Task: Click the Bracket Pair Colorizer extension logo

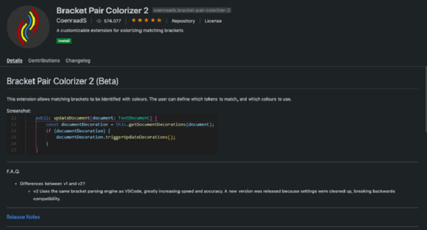Action: (28, 27)
